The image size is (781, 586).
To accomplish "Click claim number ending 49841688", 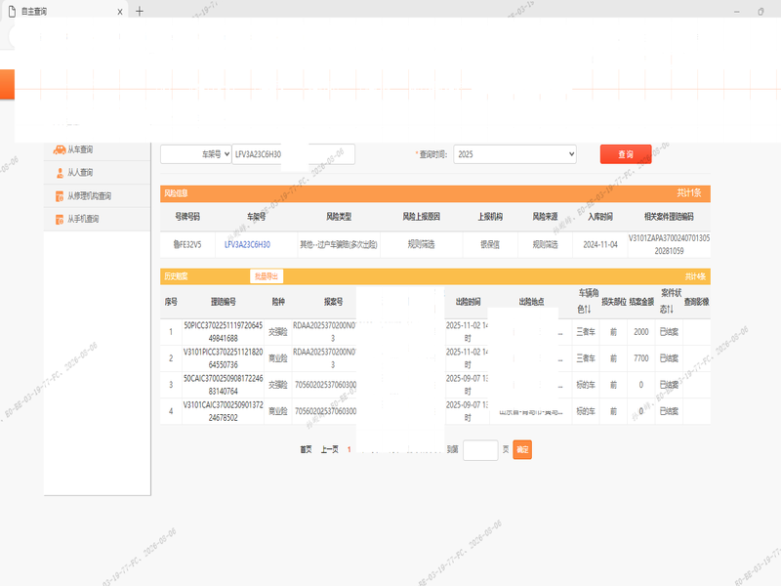I will 224,332.
